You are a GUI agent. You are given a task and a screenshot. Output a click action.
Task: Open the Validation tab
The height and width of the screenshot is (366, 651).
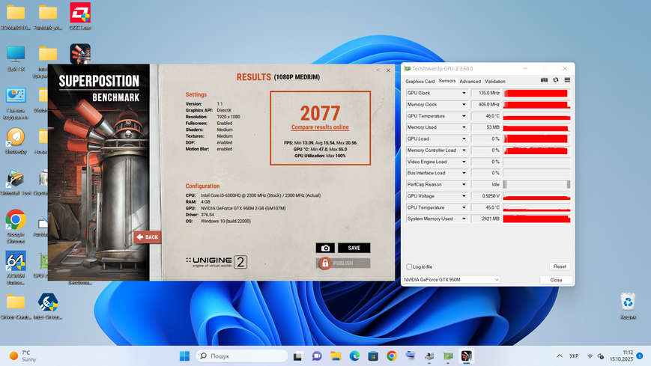coord(495,82)
